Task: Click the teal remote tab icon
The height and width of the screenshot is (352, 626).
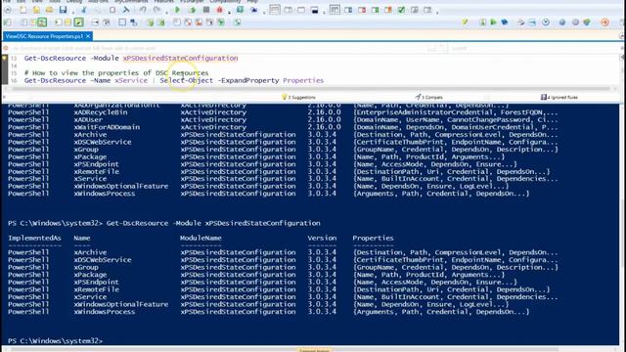Action: [x=240, y=9]
